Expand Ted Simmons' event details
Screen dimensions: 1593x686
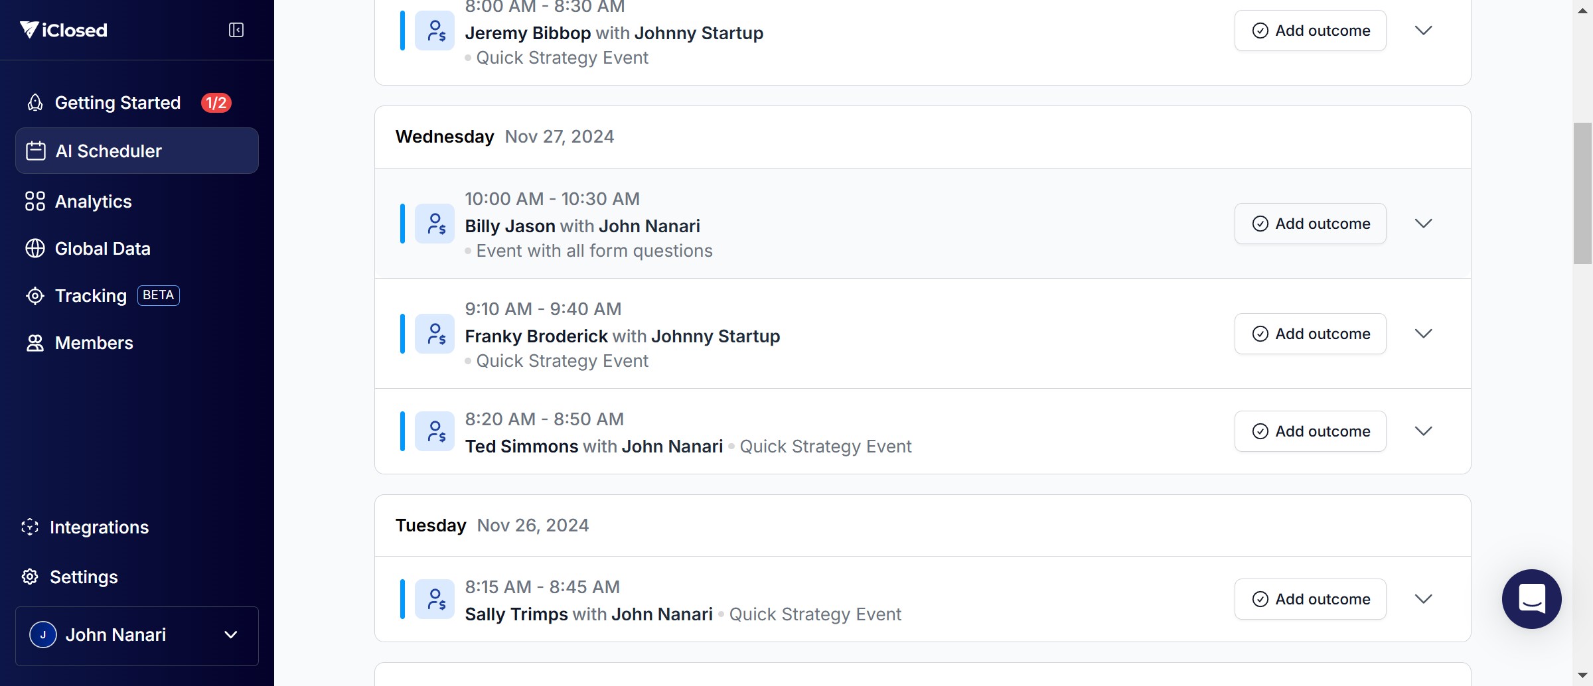point(1423,431)
